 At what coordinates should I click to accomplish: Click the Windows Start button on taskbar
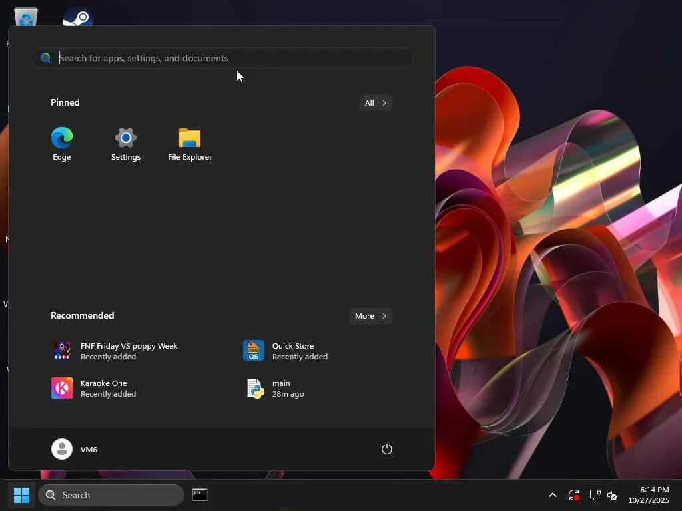tap(21, 495)
